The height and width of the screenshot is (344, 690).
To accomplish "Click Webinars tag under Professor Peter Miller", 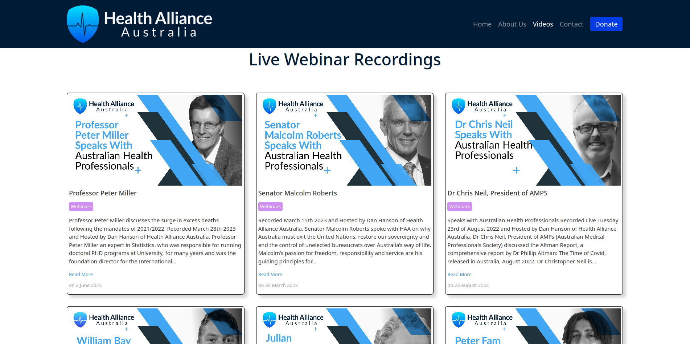I will [x=81, y=207].
